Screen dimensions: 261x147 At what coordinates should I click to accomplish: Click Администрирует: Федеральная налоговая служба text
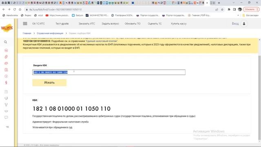(x=60, y=122)
